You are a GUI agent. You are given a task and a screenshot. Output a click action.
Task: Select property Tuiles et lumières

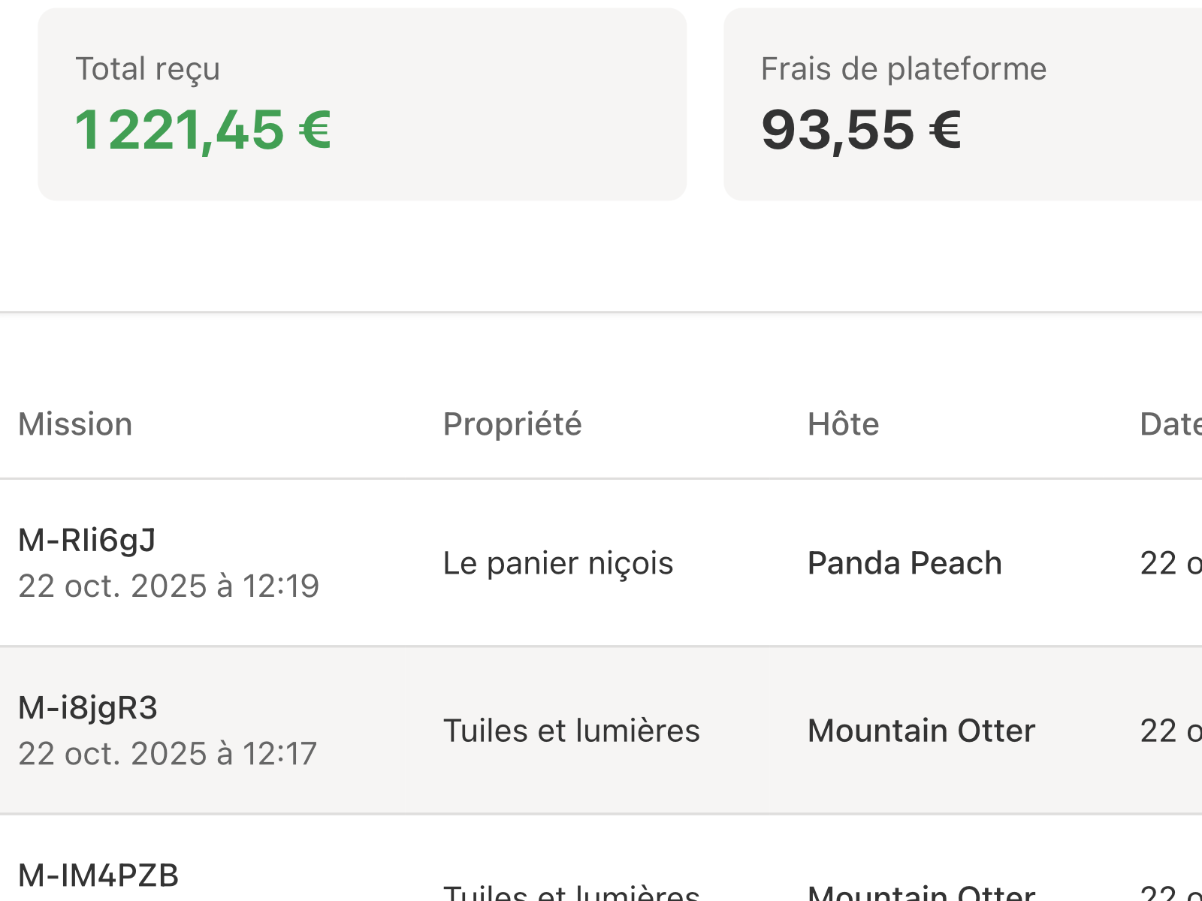tap(572, 730)
